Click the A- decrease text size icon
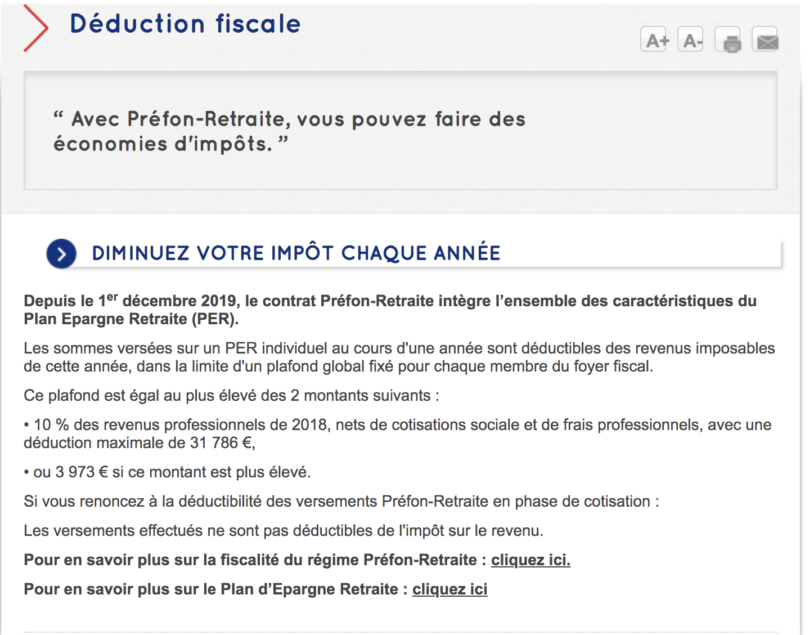Screen dimensions: 809x635 tap(691, 39)
